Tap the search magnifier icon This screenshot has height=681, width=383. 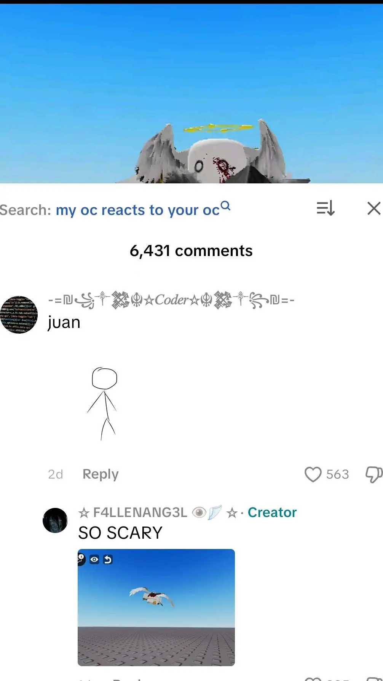click(226, 206)
